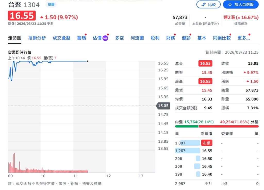
Task: Click the red 市價 price label
Action: coord(207,143)
